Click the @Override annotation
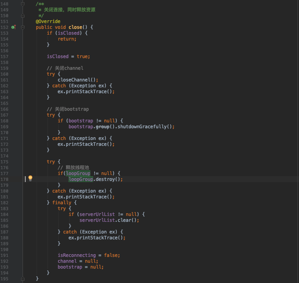The width and height of the screenshot is (299, 283). pos(48,21)
